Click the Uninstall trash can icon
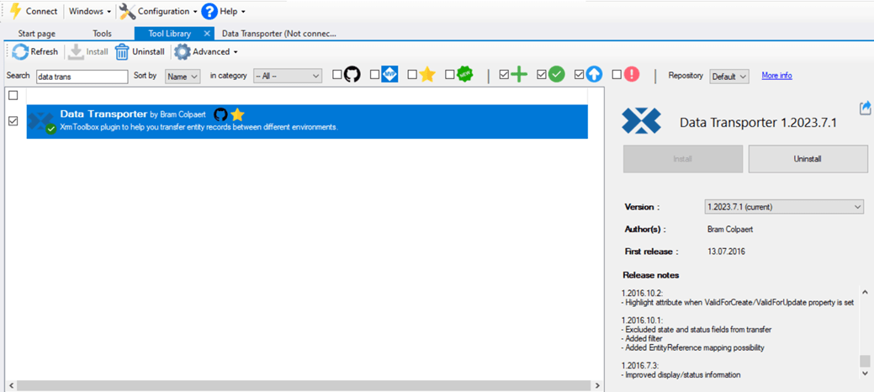 (x=123, y=52)
